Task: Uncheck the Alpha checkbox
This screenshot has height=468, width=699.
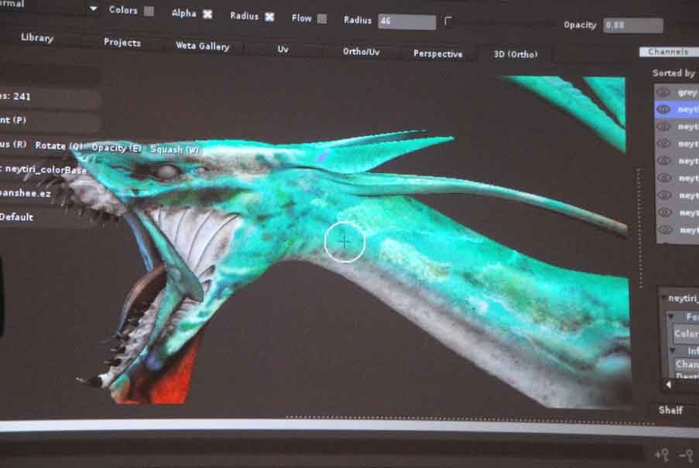Action: pos(207,14)
